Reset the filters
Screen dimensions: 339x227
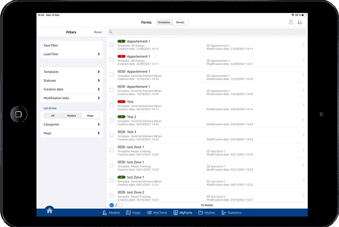click(98, 32)
